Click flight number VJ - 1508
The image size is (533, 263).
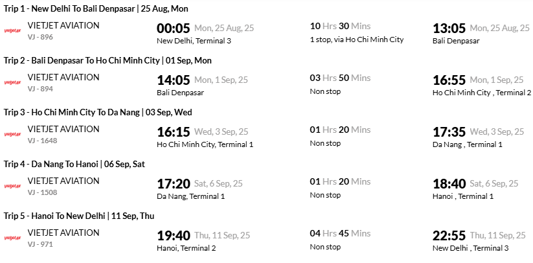[x=43, y=192]
